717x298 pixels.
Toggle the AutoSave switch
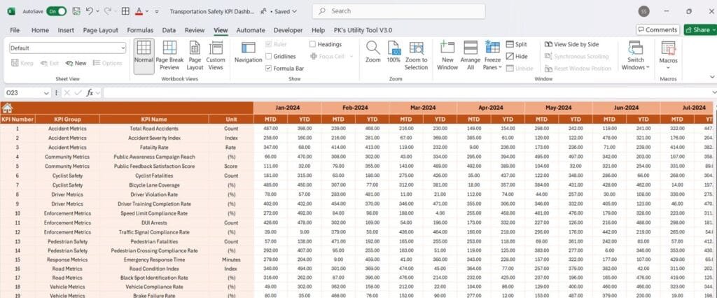coord(57,12)
